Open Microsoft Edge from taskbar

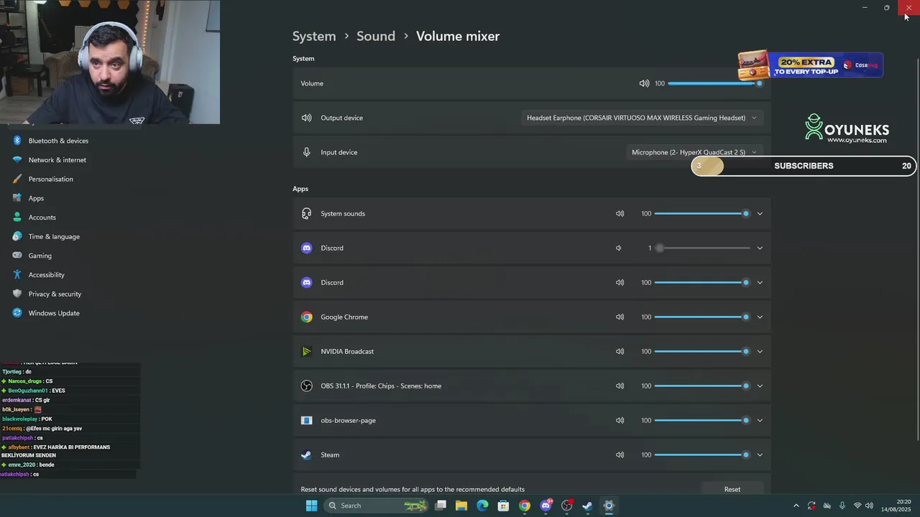(482, 506)
